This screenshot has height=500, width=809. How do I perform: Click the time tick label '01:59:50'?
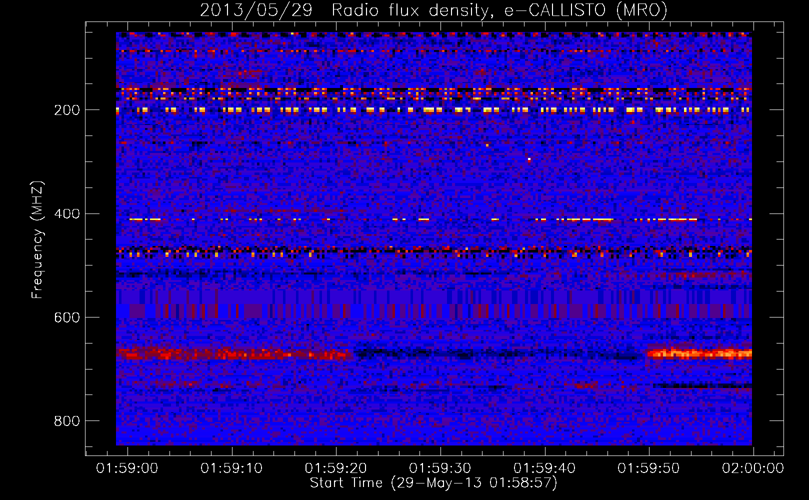(x=648, y=468)
